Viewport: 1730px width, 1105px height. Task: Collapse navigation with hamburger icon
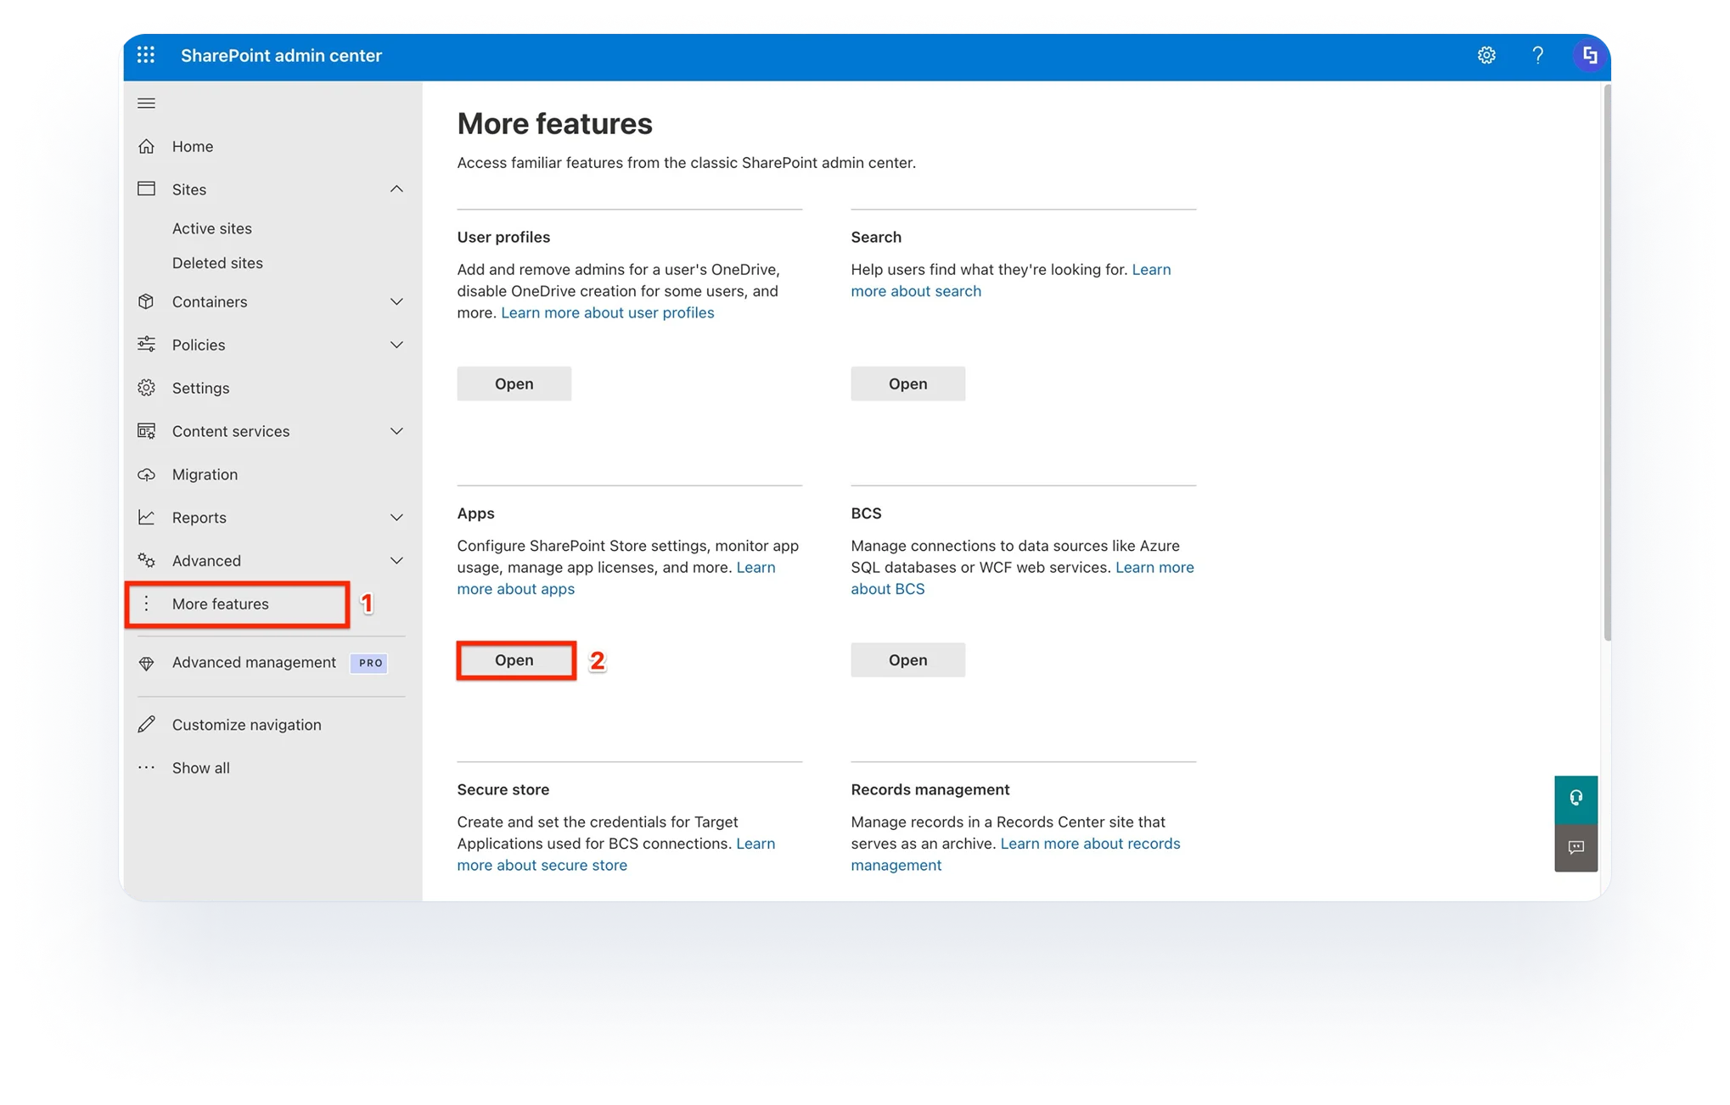pos(146,104)
